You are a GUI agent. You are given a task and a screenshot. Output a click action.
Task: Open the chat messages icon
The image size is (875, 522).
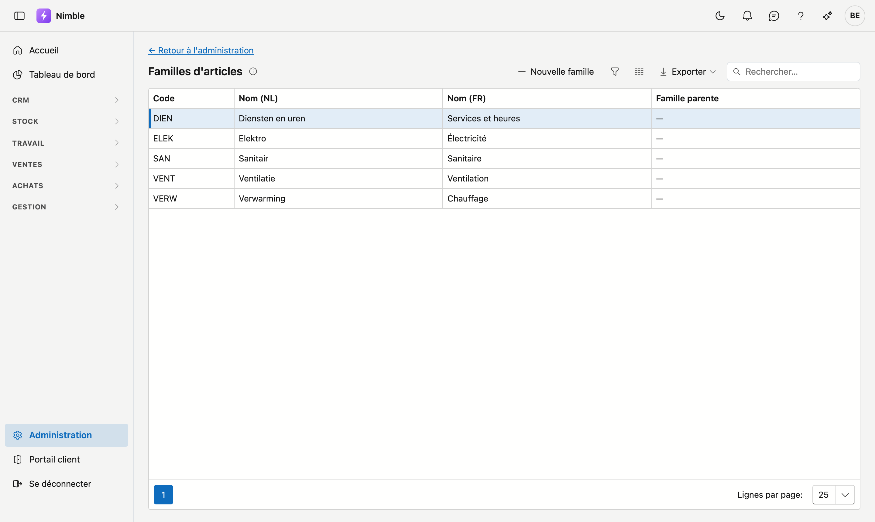tap(774, 16)
